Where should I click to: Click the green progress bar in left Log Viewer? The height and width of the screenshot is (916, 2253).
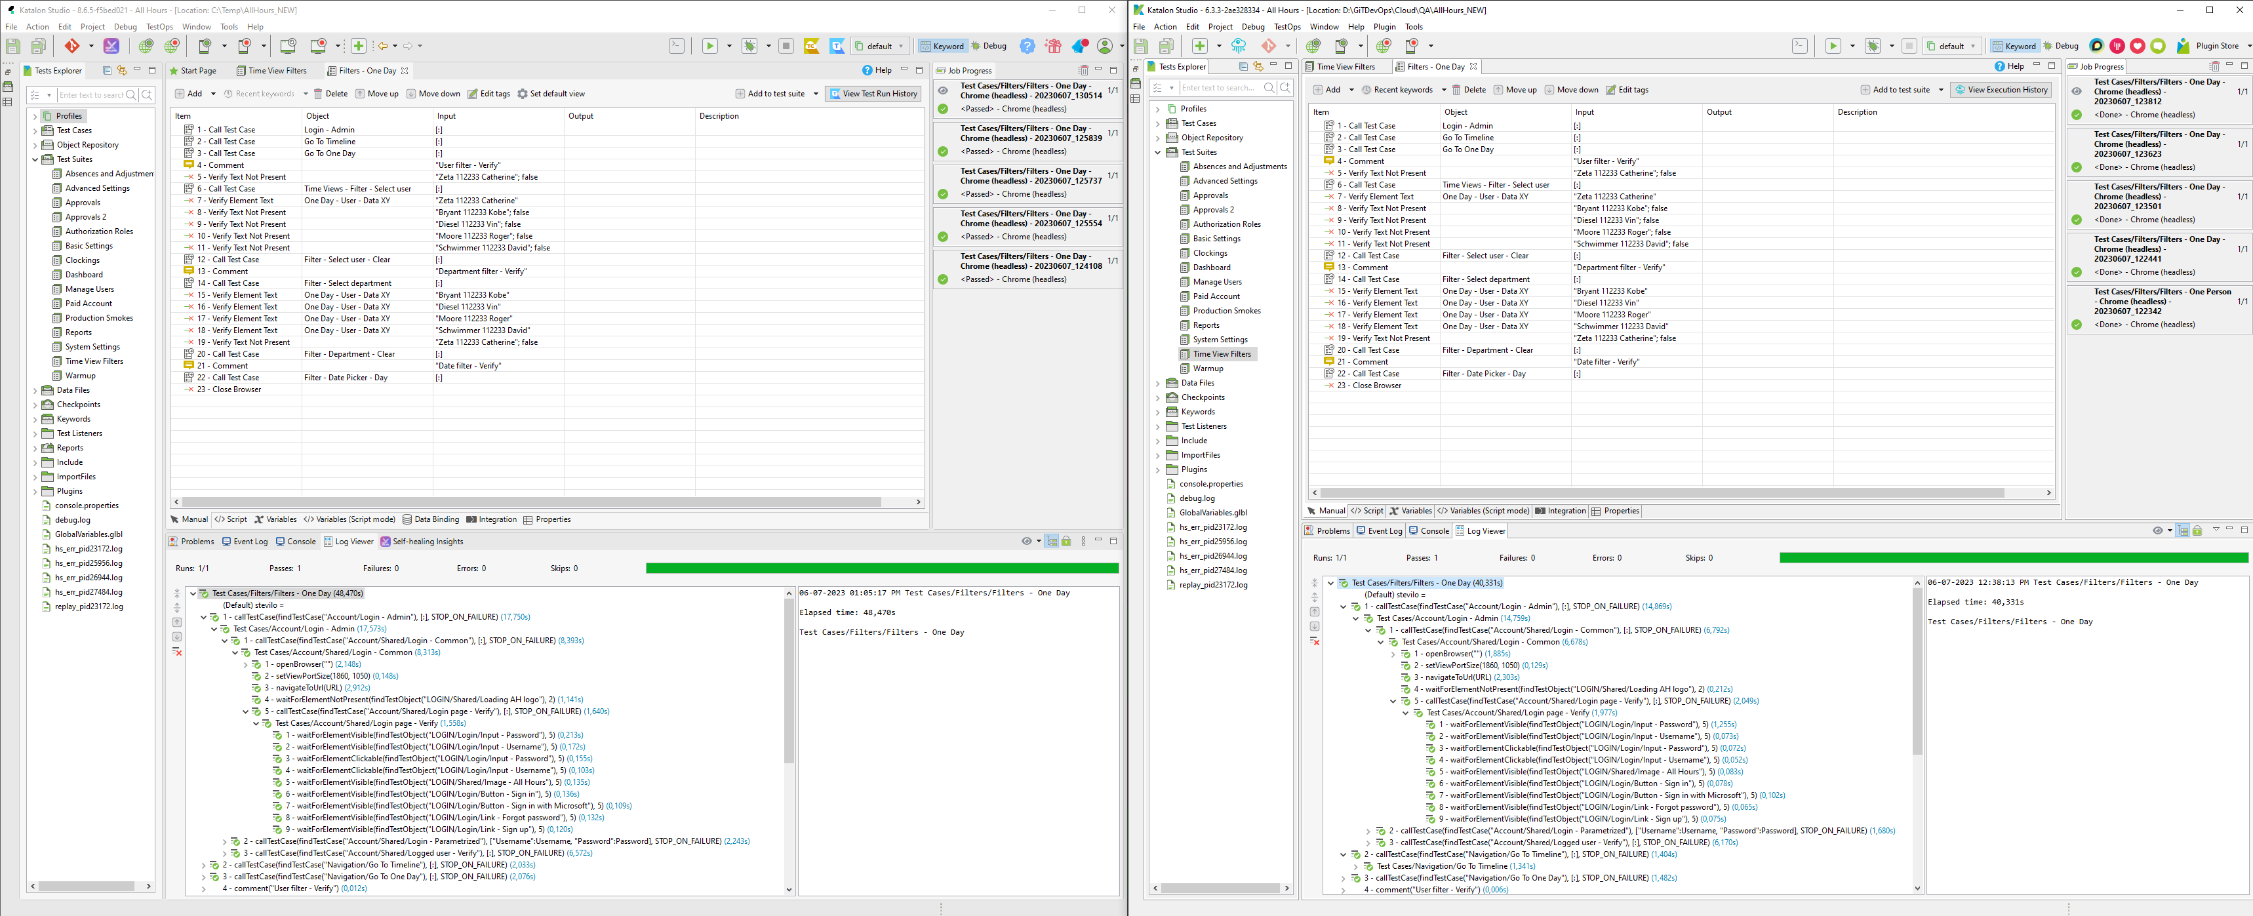click(882, 568)
